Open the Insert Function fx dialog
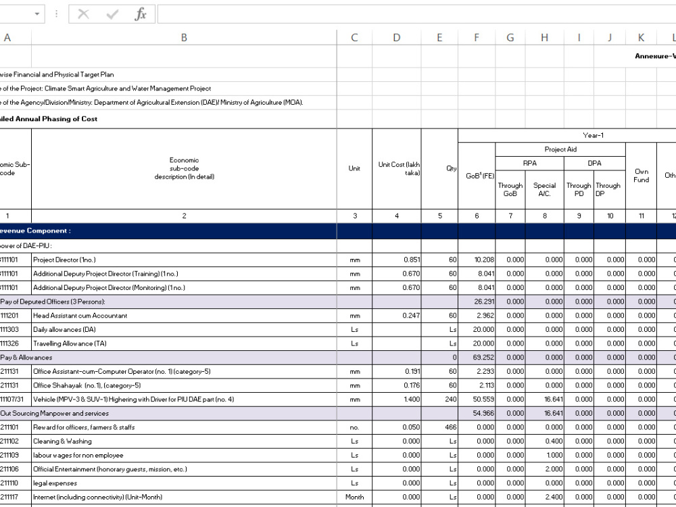Screen dimensions: 676x507 141,14
